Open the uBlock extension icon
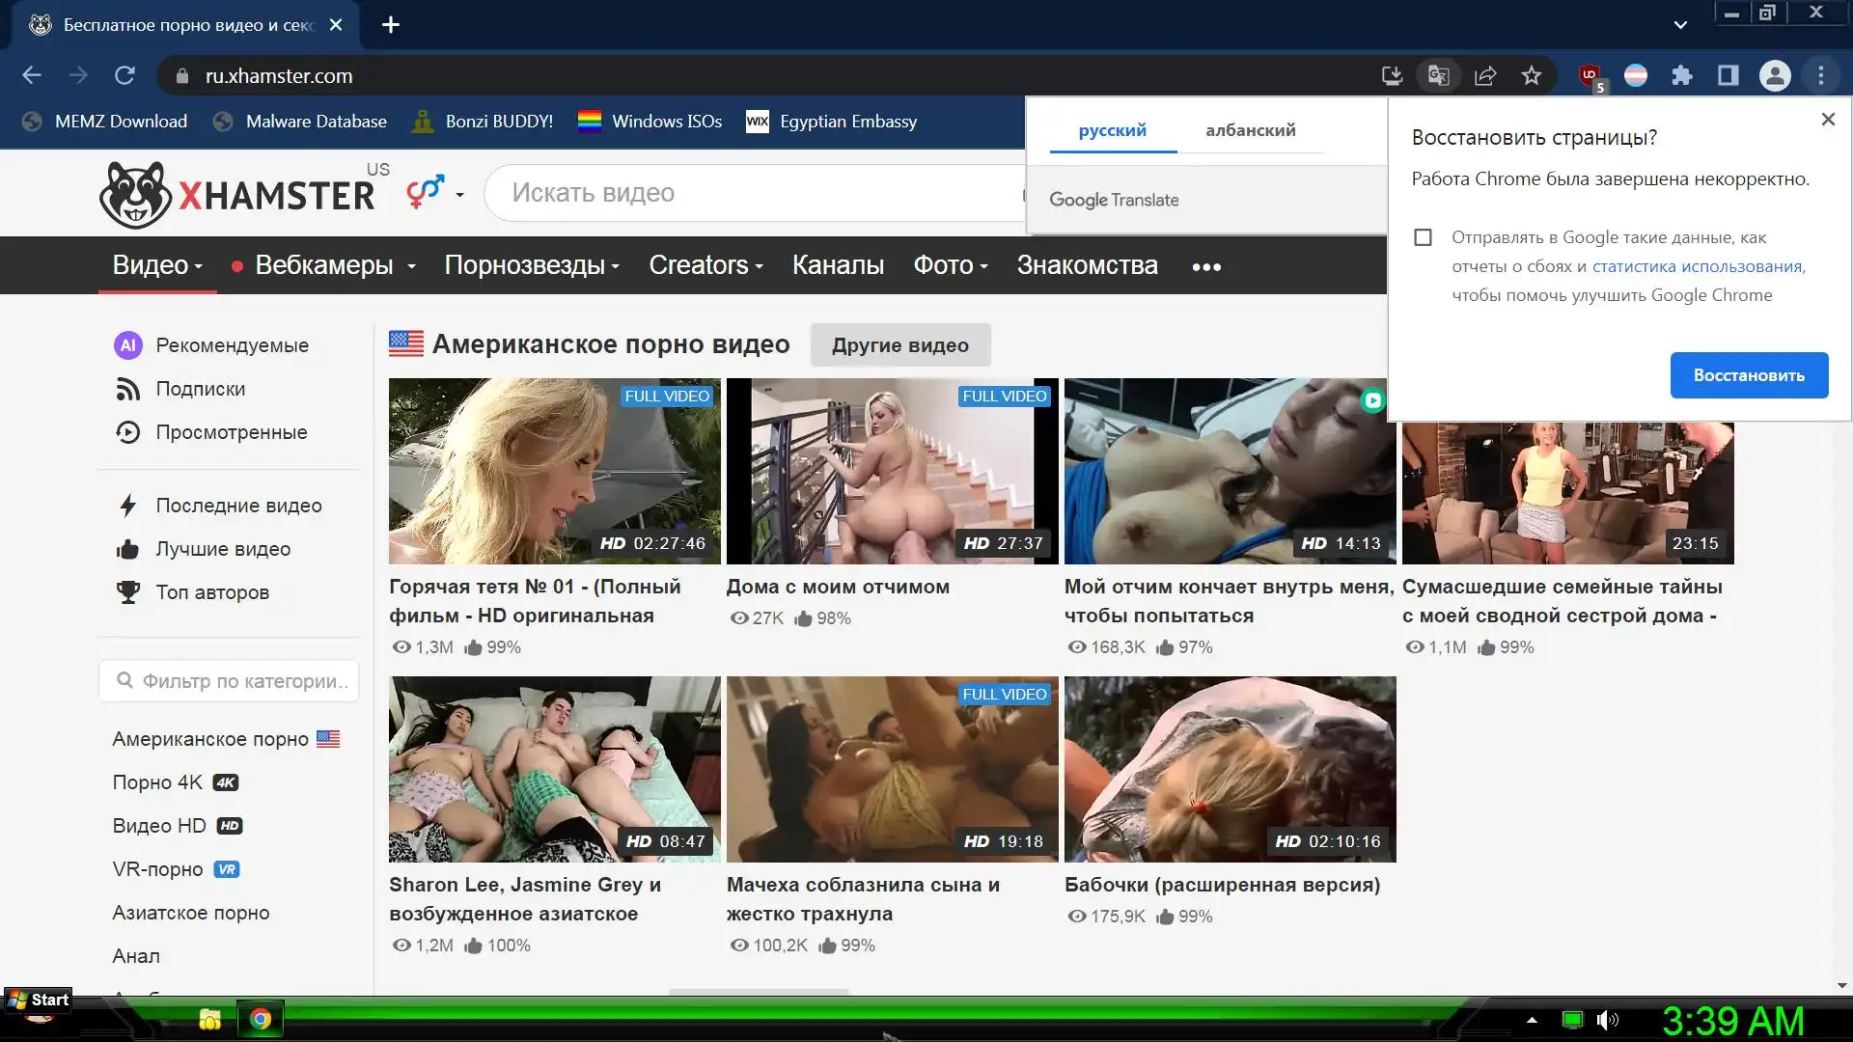The width and height of the screenshot is (1853, 1042). [1590, 75]
